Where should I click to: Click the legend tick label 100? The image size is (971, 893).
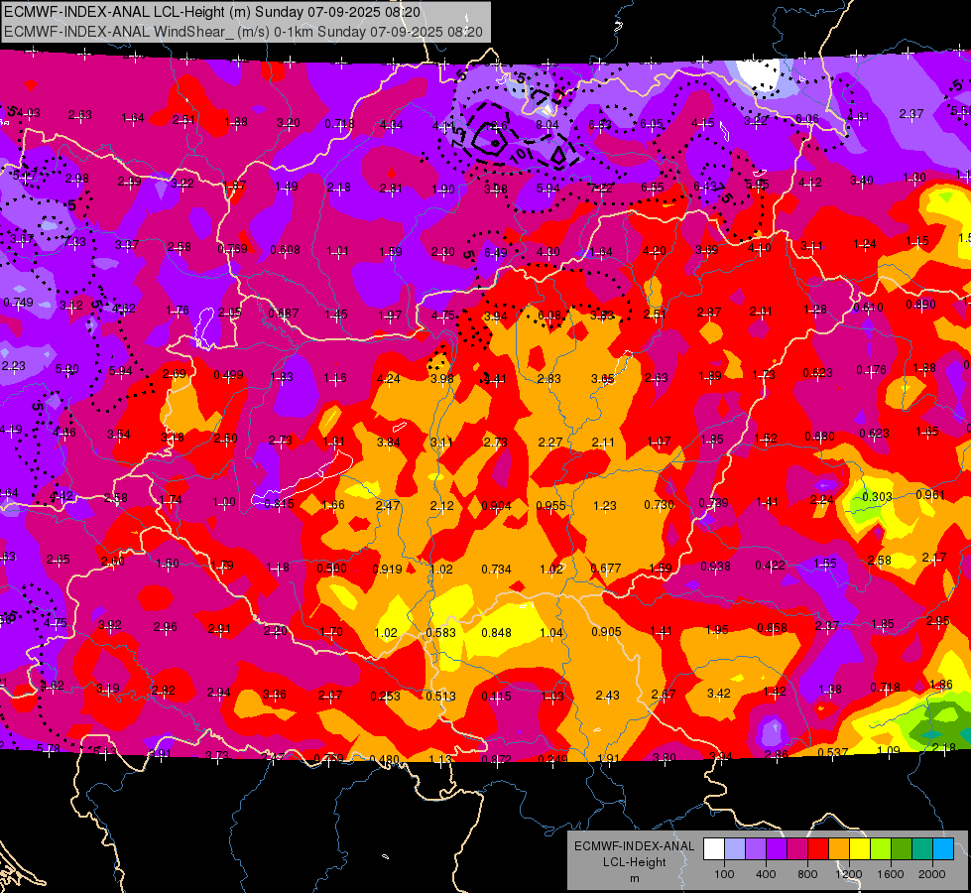[x=724, y=874]
